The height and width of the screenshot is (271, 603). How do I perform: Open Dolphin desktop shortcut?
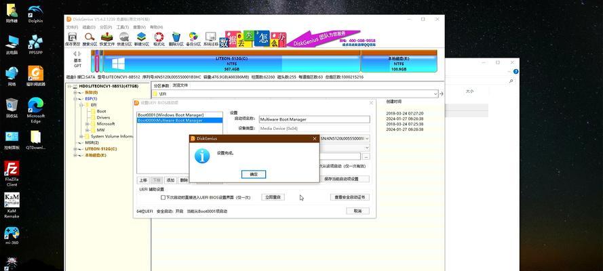pos(35,14)
